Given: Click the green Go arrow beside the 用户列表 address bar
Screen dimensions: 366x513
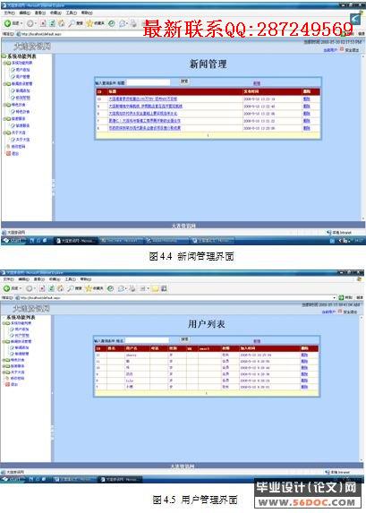Looking at the screenshot, I should coord(341,297).
